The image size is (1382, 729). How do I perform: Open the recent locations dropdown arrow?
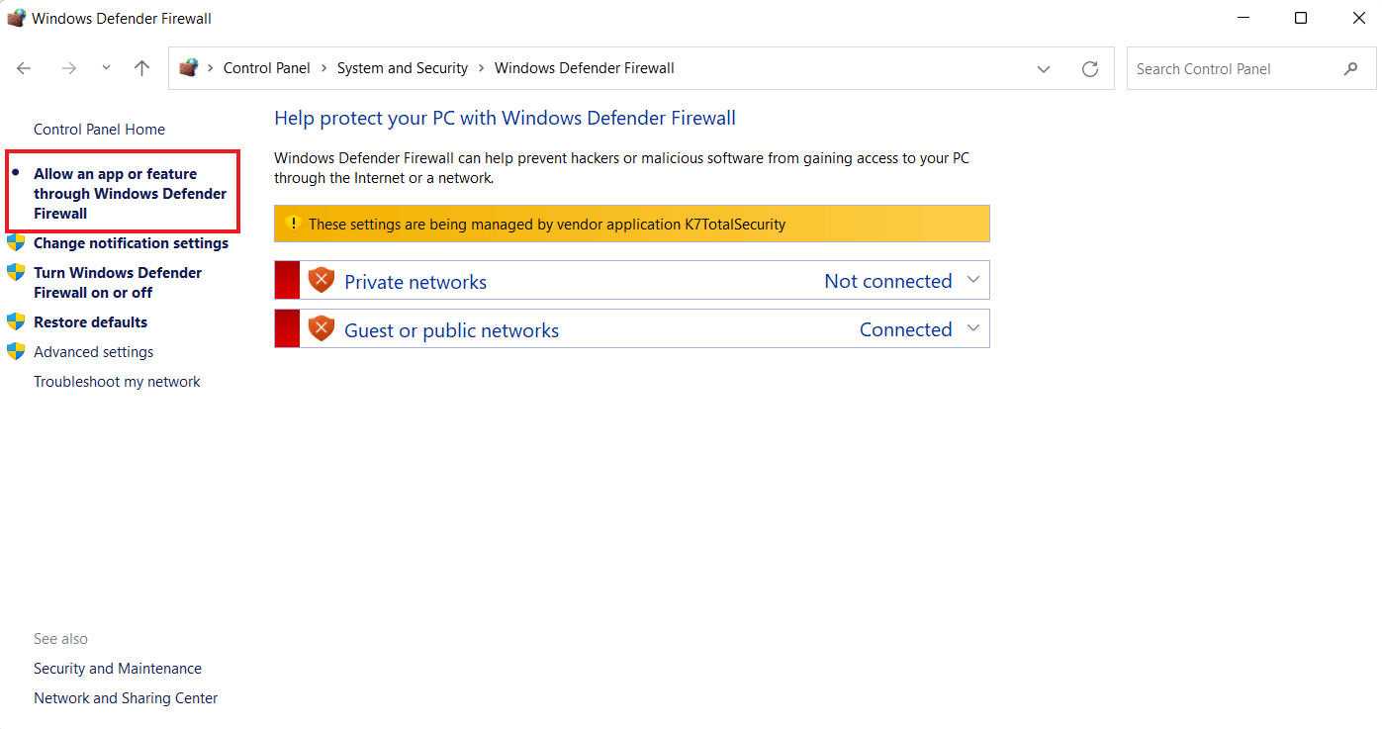pos(106,68)
